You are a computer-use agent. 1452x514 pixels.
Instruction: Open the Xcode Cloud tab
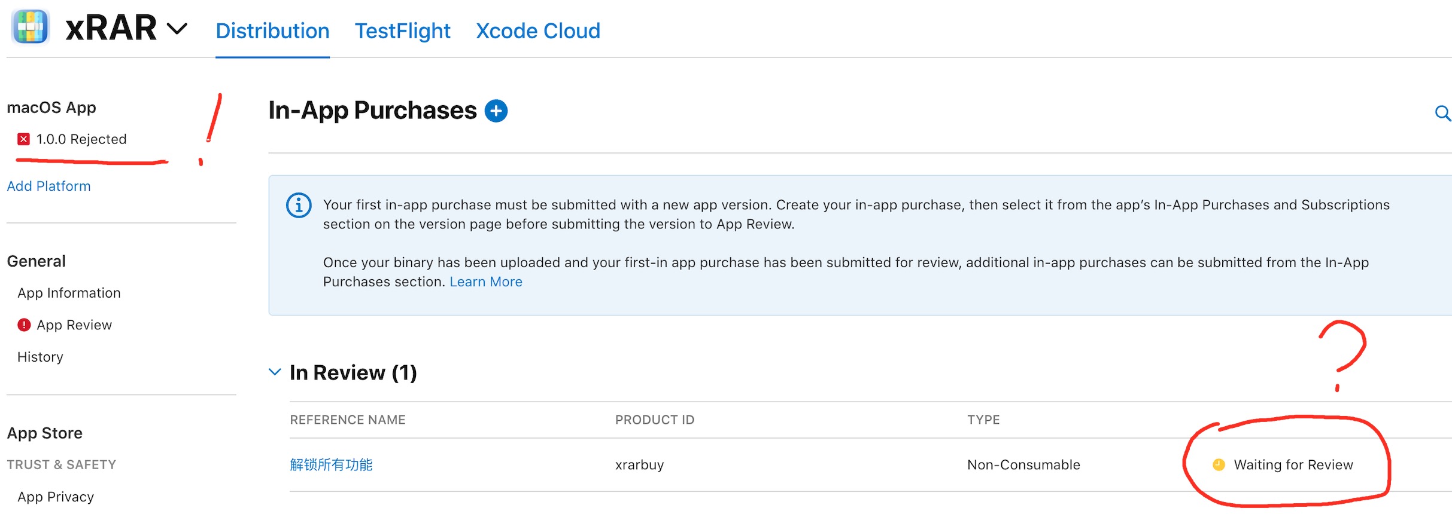tap(537, 31)
